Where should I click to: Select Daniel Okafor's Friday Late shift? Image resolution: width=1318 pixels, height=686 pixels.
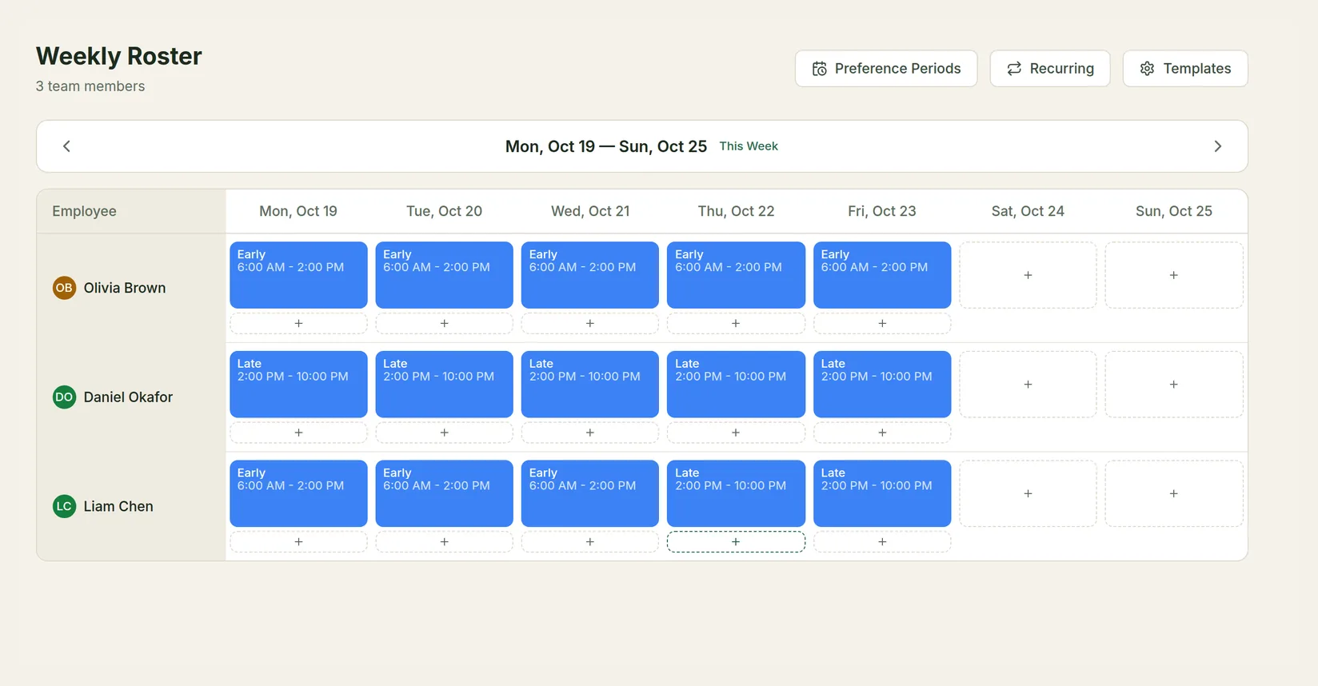click(x=882, y=385)
